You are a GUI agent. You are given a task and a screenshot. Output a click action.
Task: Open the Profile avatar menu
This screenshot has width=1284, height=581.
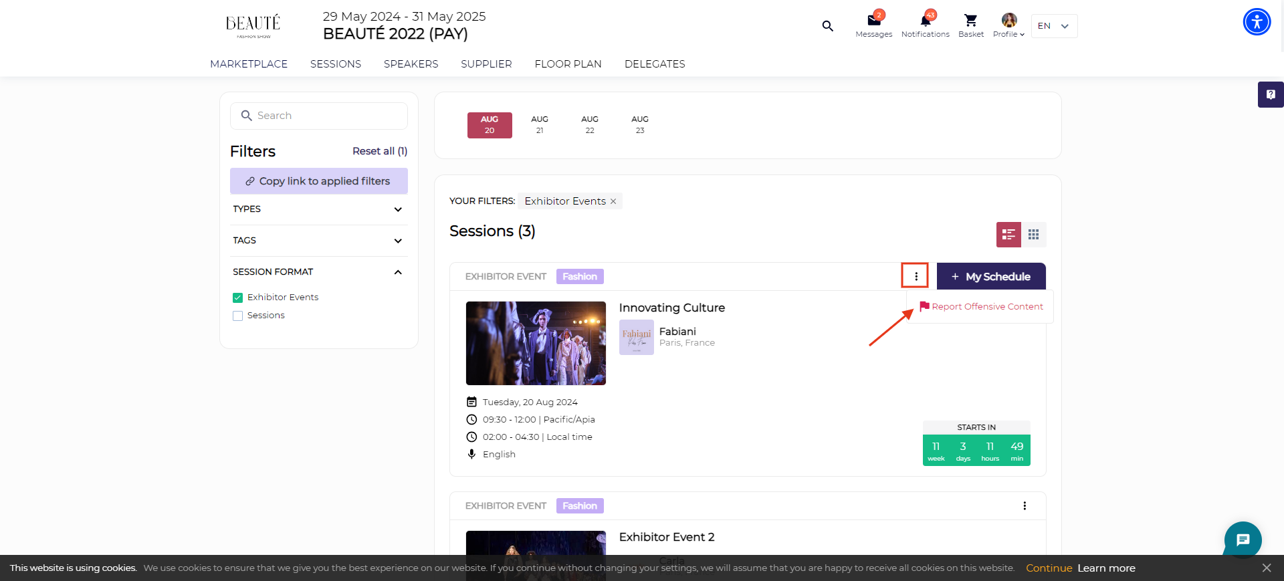[x=1008, y=25]
